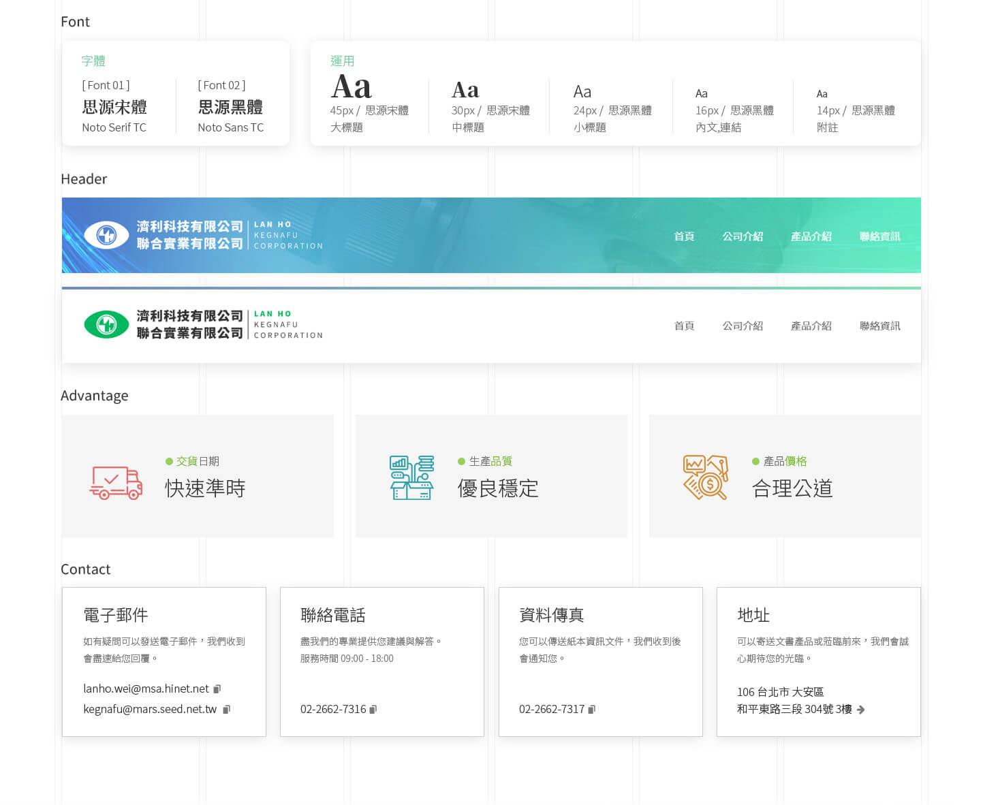This screenshot has width=983, height=805.
Task: Click the email link kegnafu@mars.seed.net.tw
Action: pyautogui.click(x=150, y=709)
